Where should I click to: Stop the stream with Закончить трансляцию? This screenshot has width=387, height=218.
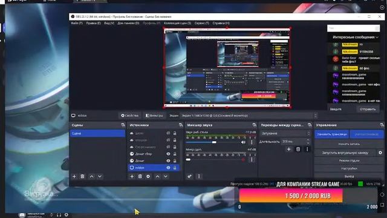coord(332,134)
